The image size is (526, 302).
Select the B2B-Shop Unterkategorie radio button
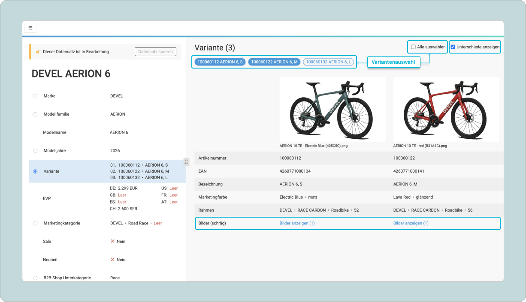point(35,278)
